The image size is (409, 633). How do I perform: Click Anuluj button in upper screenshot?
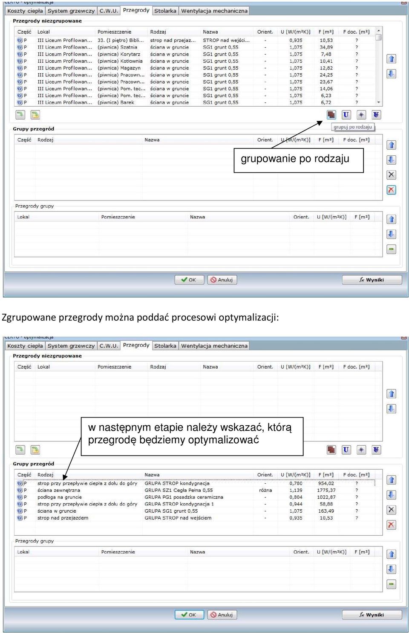tap(222, 280)
